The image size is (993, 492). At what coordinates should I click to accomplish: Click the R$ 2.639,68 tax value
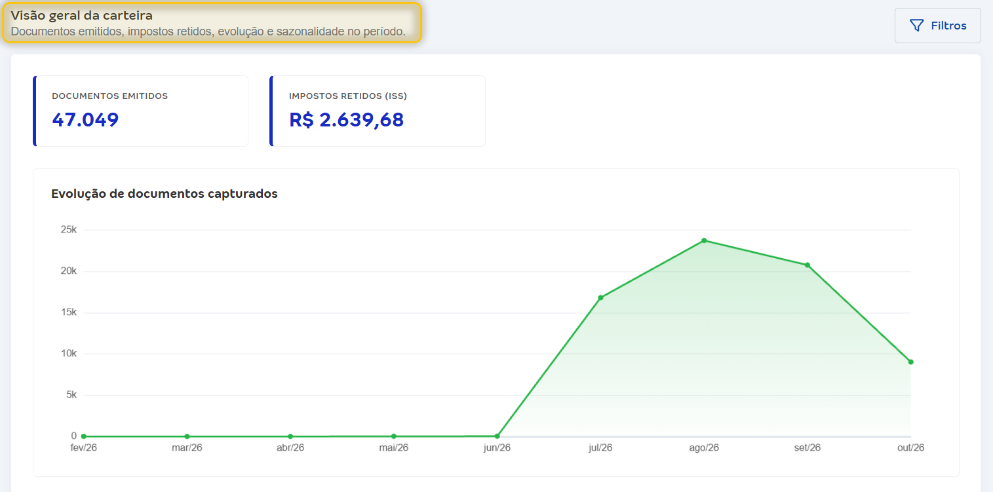346,120
